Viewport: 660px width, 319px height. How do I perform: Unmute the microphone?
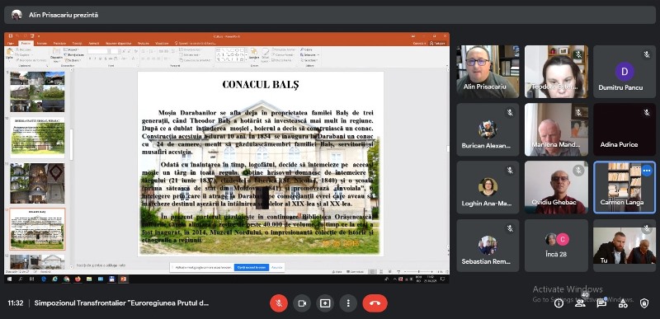[x=279, y=303]
